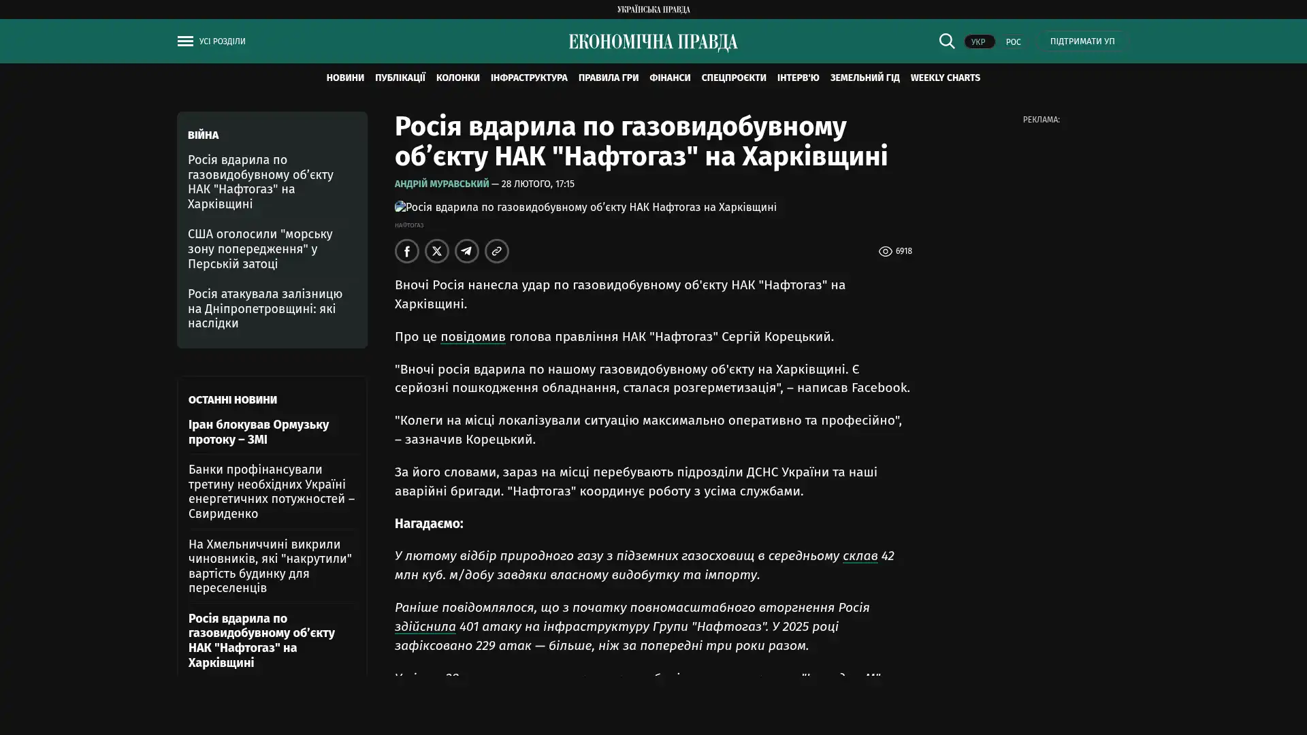Switch language to РОС

[x=1013, y=42]
